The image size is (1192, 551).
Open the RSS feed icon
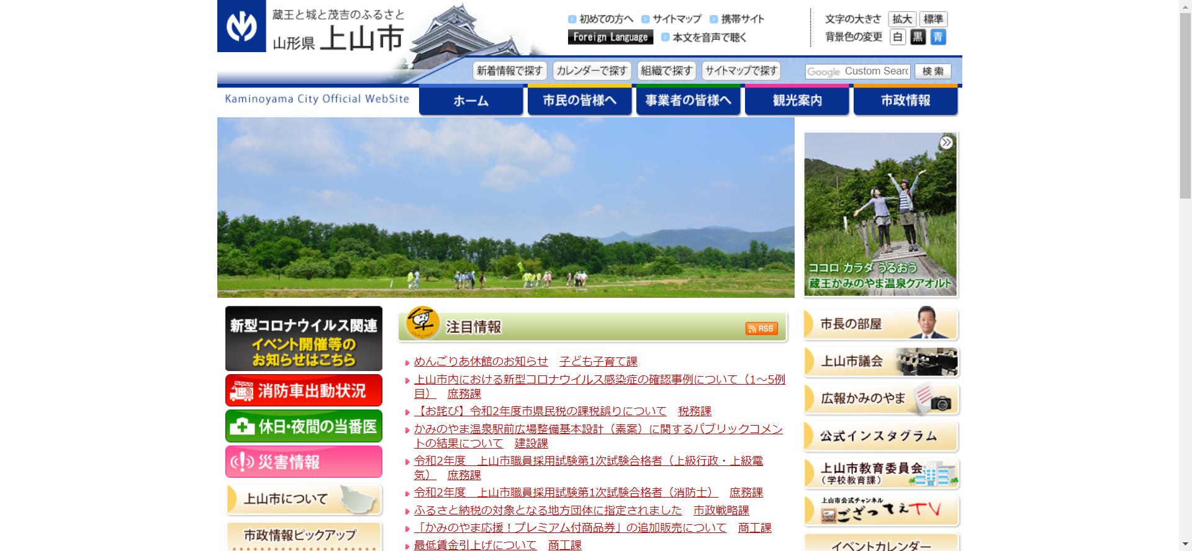(761, 329)
